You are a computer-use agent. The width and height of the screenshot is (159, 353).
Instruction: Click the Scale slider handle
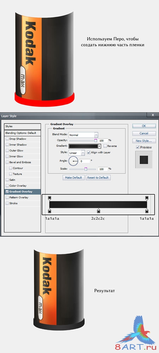click(x=86, y=169)
